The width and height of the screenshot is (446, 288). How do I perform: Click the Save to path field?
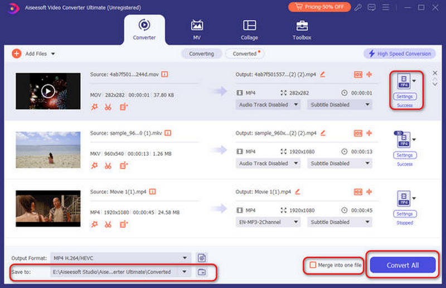tap(111, 272)
